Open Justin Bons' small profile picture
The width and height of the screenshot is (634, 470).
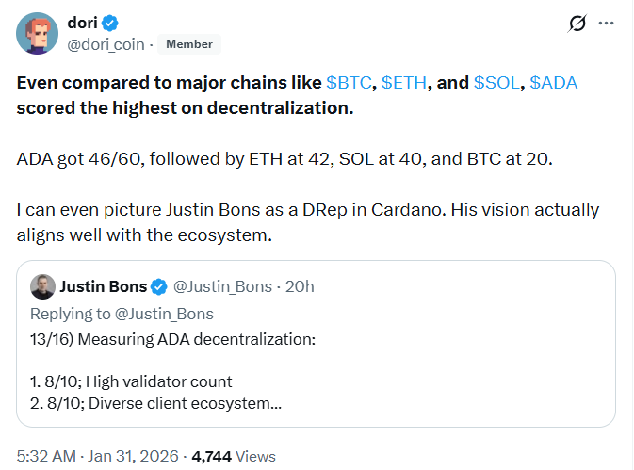41,286
